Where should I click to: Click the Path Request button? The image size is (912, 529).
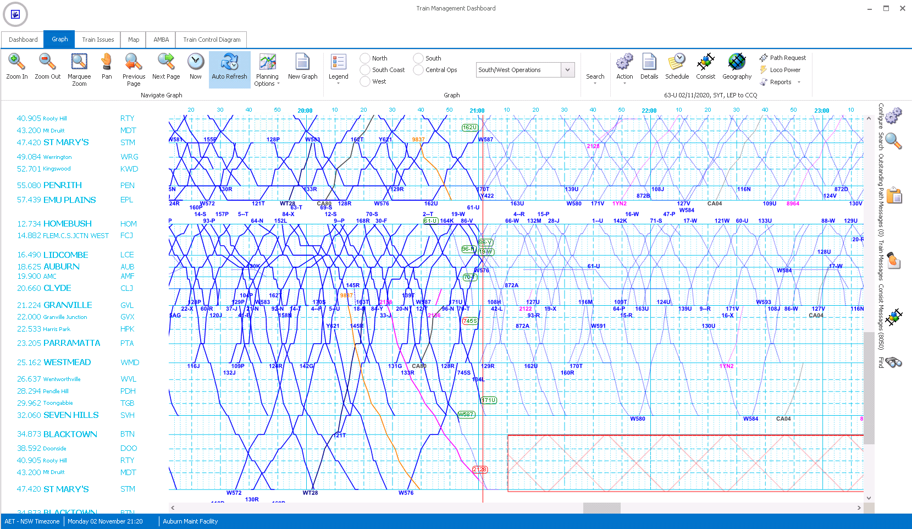pyautogui.click(x=783, y=57)
